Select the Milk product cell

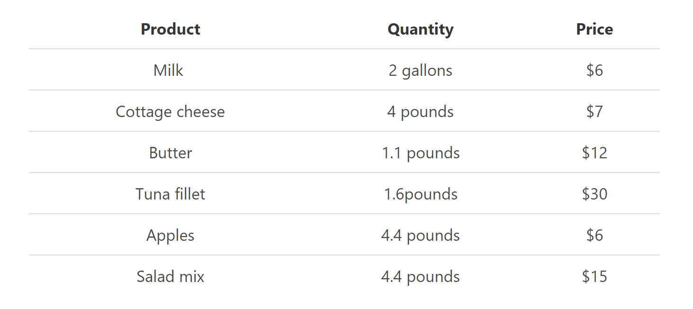168,71
